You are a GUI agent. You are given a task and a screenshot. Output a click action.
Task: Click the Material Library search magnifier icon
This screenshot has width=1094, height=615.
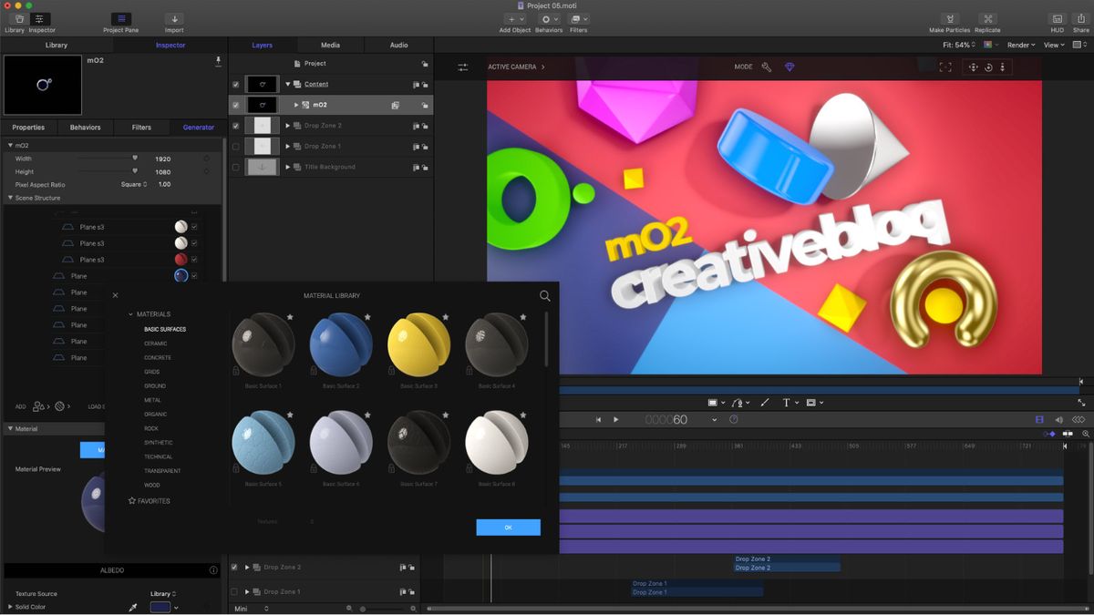544,295
